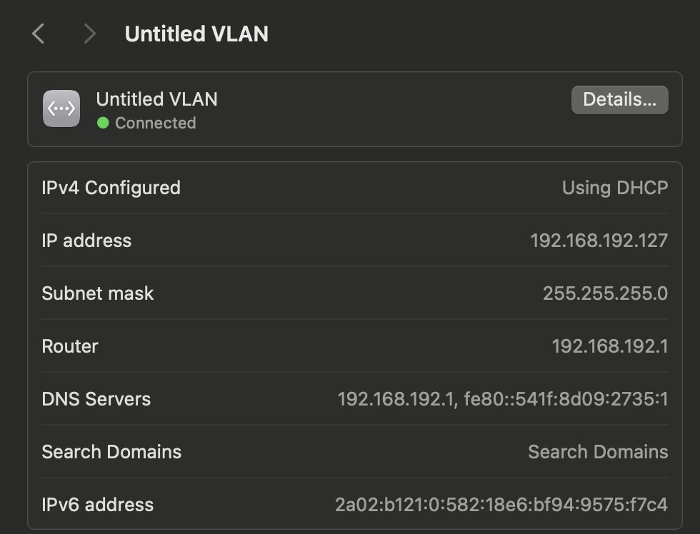Select the Router address value
Viewport: 700px width, 534px height.
point(609,346)
